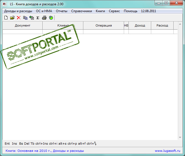Click the Open folder icon
This screenshot has width=185, height=156.
[12, 18]
